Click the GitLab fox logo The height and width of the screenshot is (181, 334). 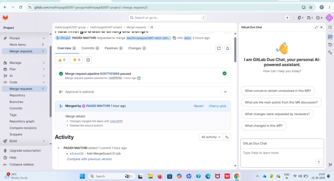pyautogui.click(x=5, y=18)
